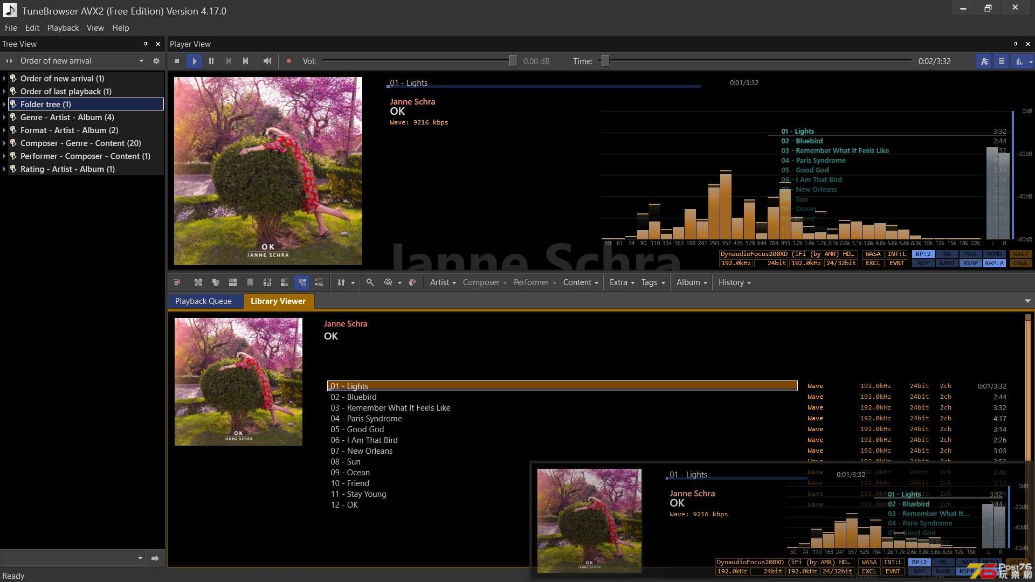The height and width of the screenshot is (582, 1035).
Task: Open the History dropdown
Action: click(734, 282)
